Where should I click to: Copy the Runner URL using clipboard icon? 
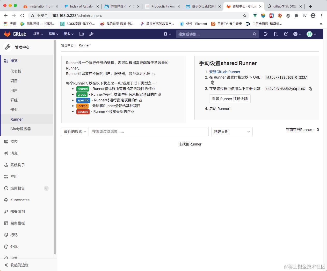click(x=212, y=82)
